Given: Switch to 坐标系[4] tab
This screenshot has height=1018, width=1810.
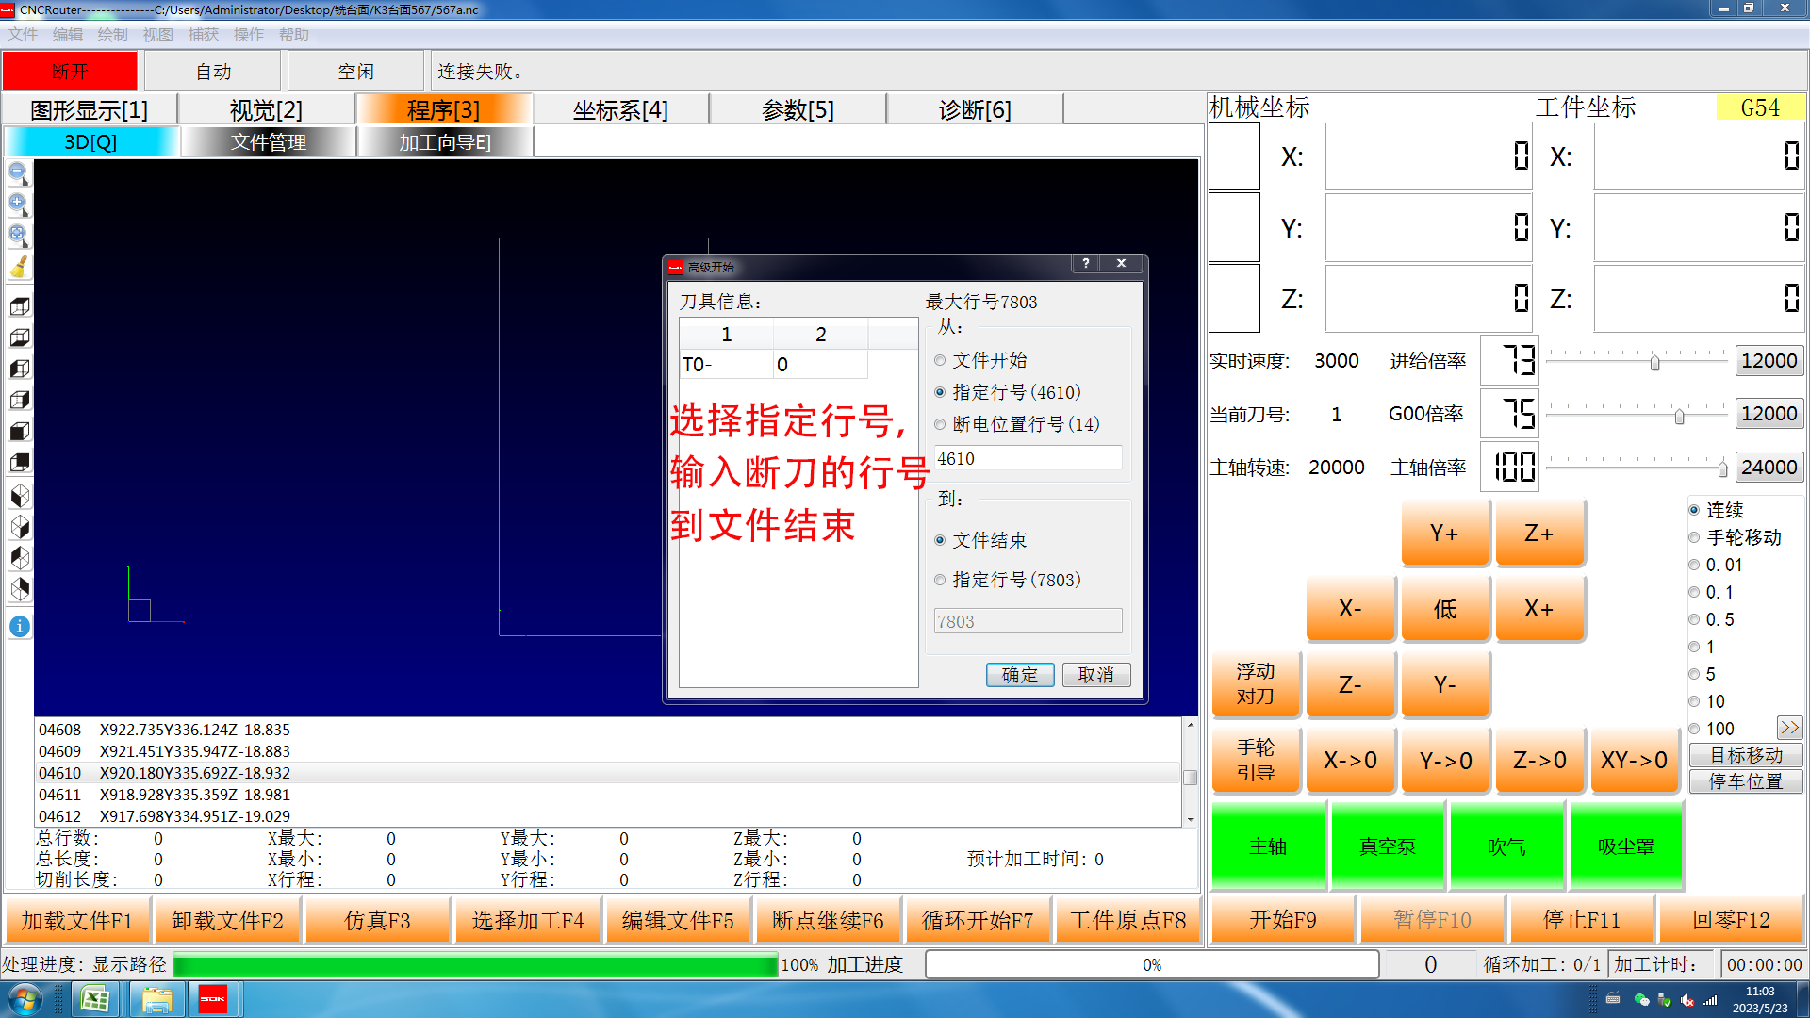Looking at the screenshot, I should [x=620, y=110].
